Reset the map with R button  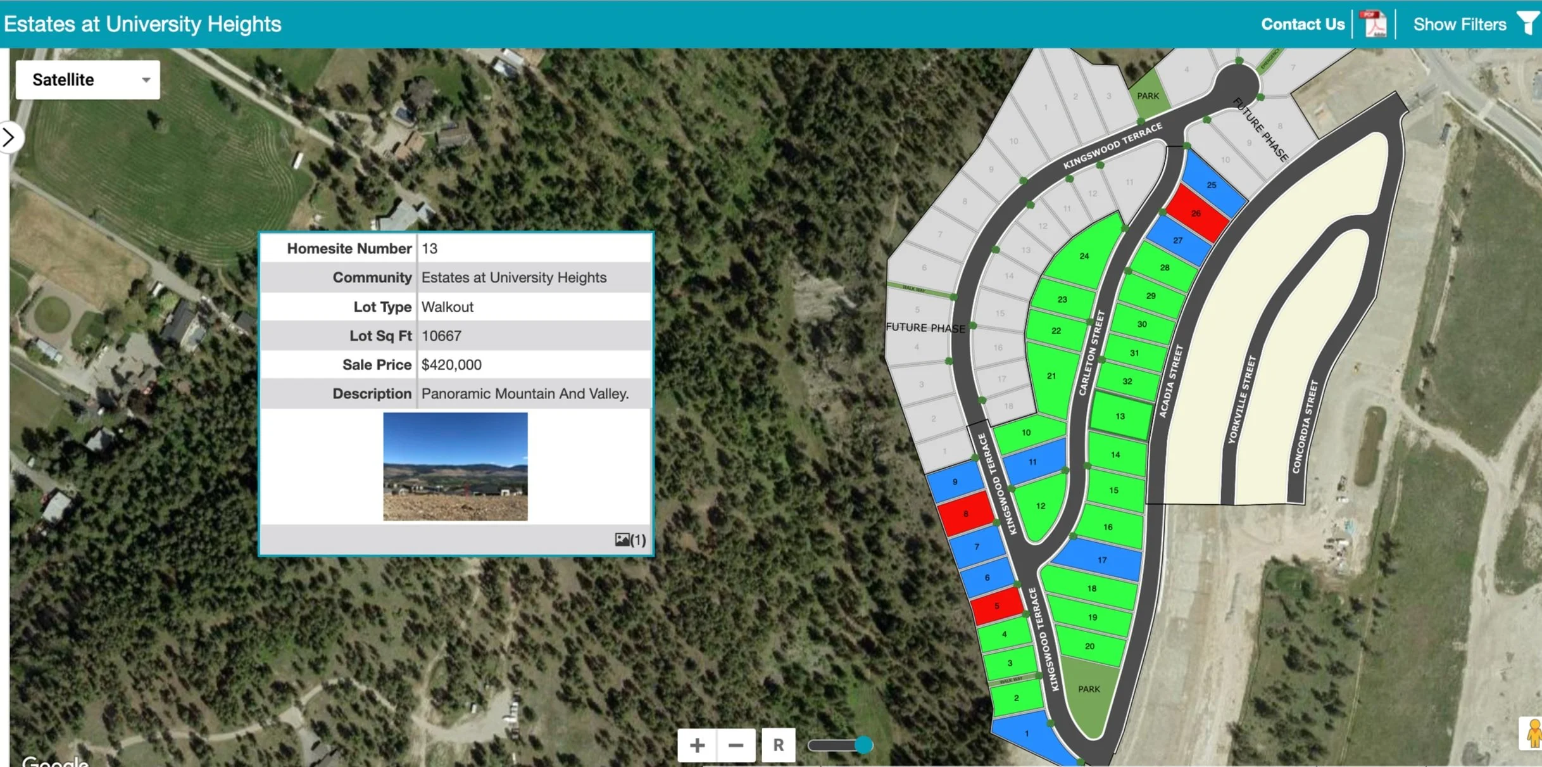point(778,745)
